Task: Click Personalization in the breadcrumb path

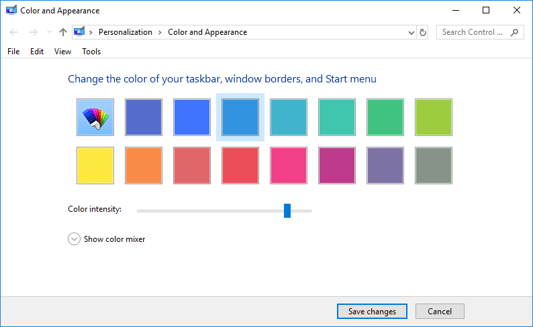Action: tap(126, 32)
